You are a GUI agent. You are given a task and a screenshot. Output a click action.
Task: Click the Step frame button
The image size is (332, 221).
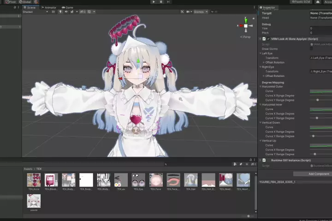(x=168, y=2)
